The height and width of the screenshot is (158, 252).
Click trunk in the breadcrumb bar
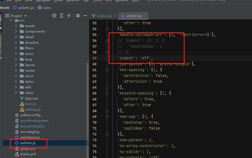5,8
